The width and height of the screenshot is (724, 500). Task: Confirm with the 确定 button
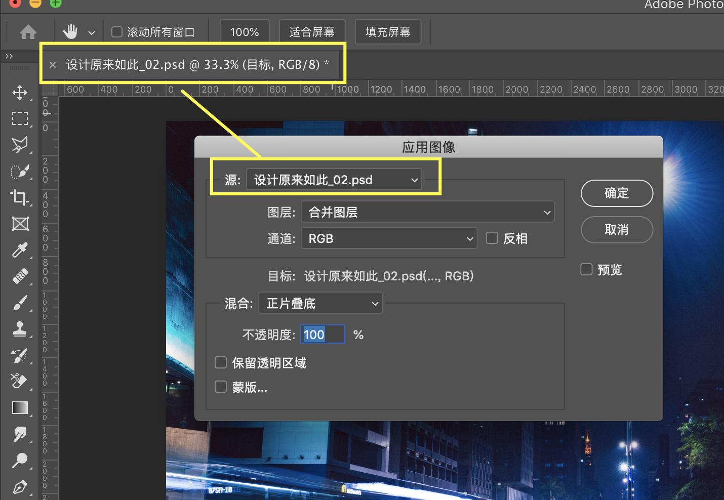(617, 193)
